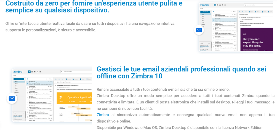
Task: Tick Partner Onboarding checkbox in Open-Core Apps Roadmap view
Action: (x=27, y=93)
